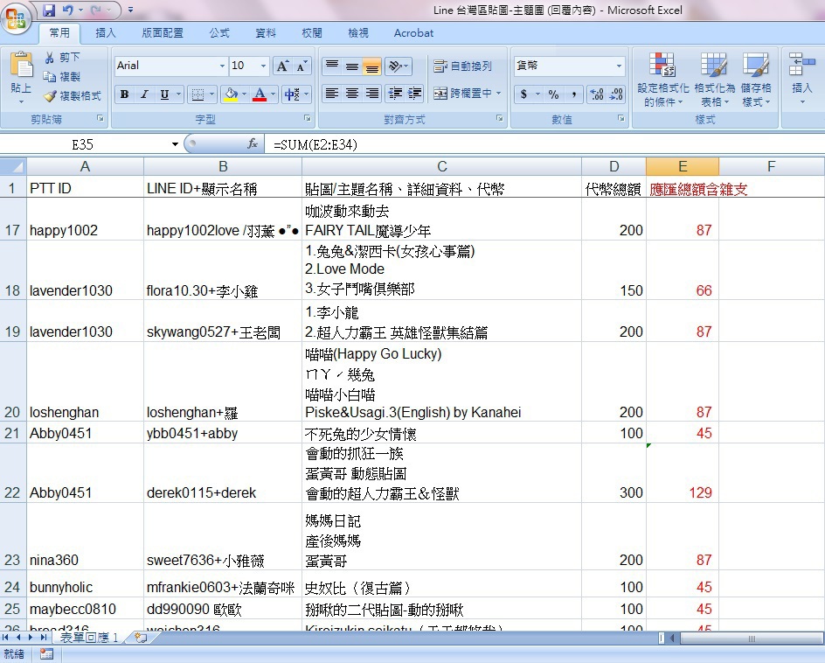The width and height of the screenshot is (825, 663).
Task: Open the Office Button menu
Action: [x=16, y=19]
